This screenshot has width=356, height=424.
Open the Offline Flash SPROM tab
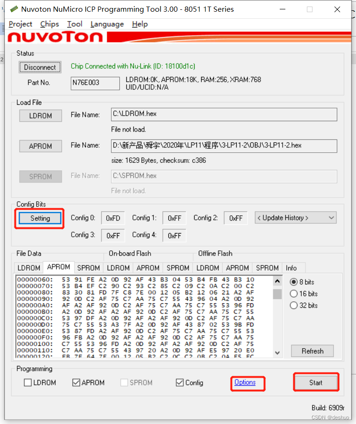click(267, 268)
